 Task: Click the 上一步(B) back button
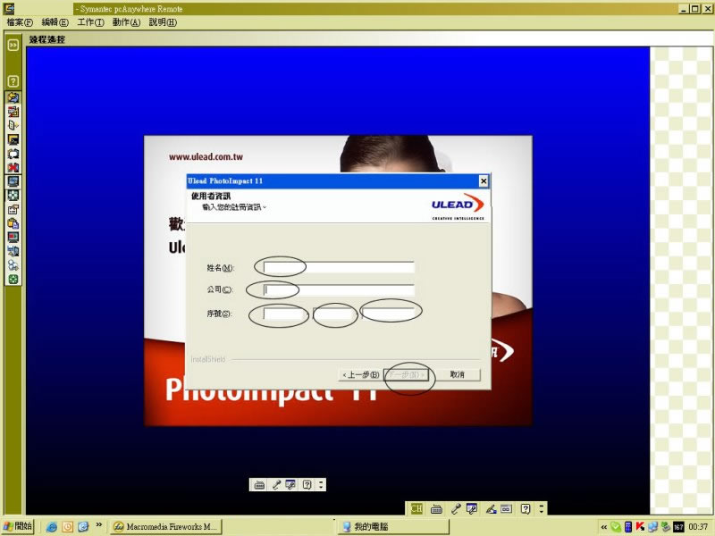pos(361,374)
